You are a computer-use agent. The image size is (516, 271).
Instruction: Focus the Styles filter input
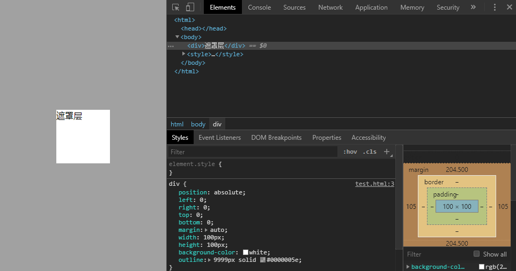253,152
